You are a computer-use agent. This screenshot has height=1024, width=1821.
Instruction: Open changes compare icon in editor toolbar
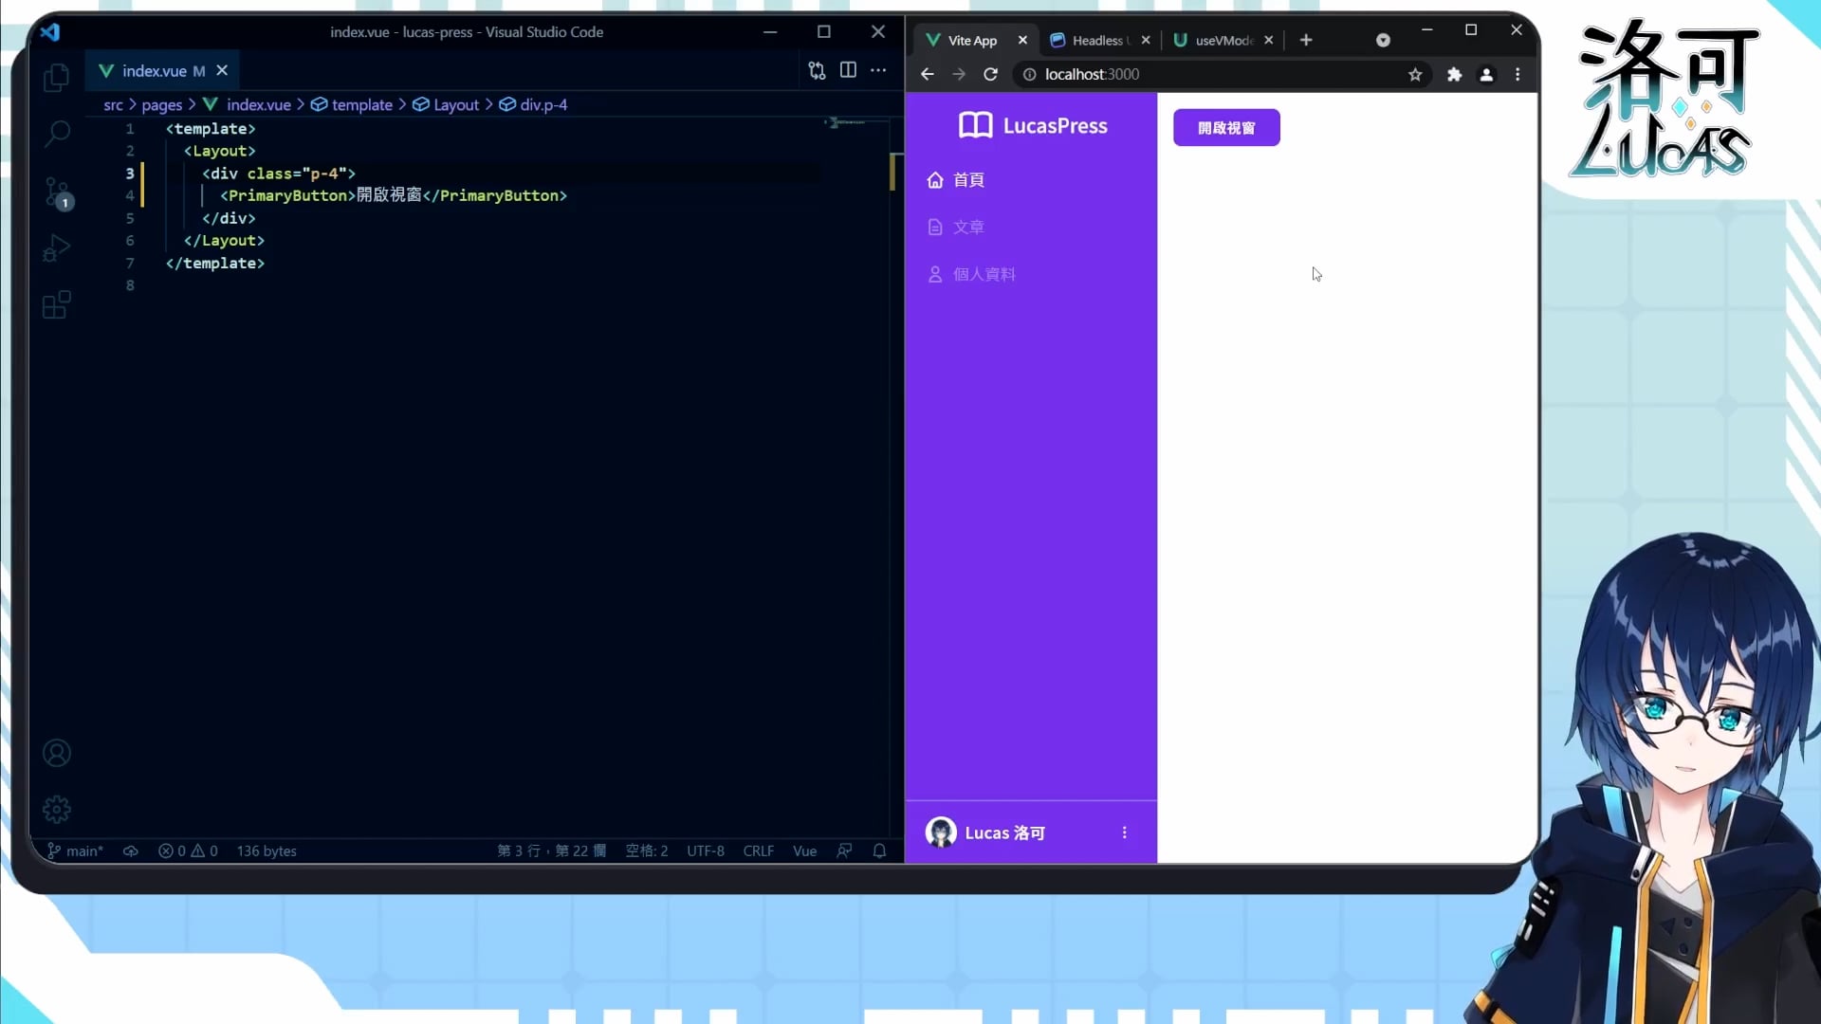point(817,70)
